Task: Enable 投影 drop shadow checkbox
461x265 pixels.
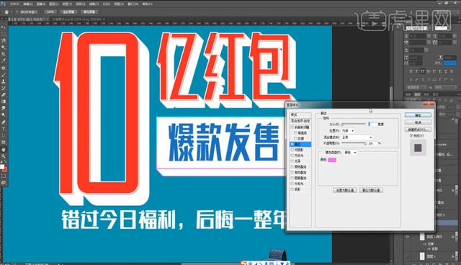Action: pyautogui.click(x=292, y=189)
